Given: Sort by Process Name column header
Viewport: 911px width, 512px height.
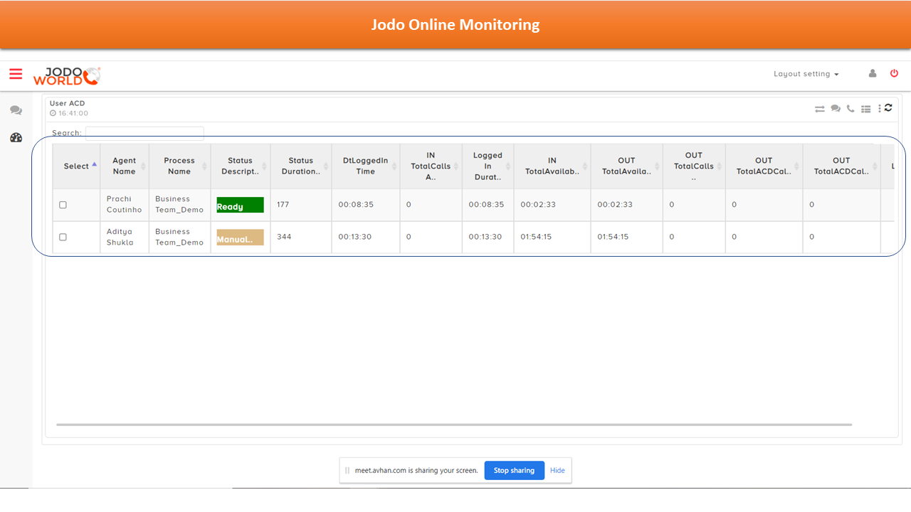Looking at the screenshot, I should pos(179,166).
